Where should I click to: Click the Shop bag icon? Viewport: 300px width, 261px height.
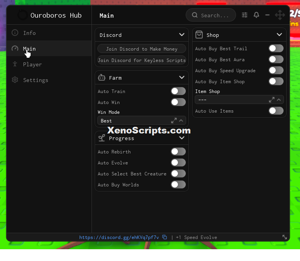pos(199,35)
